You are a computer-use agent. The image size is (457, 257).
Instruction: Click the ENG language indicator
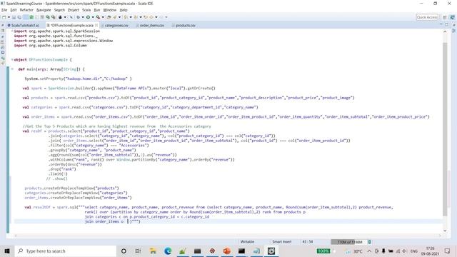[x=414, y=251]
